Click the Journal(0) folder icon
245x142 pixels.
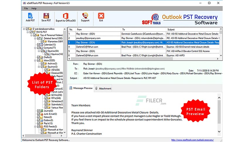click(x=41, y=111)
